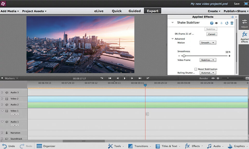Go to next edit point

click(x=140, y=78)
